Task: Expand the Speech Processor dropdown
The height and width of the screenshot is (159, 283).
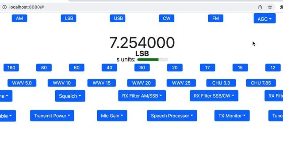Action: 172,116
